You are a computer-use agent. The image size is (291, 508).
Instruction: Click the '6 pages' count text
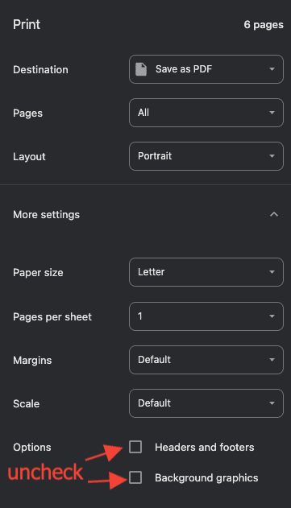point(264,25)
